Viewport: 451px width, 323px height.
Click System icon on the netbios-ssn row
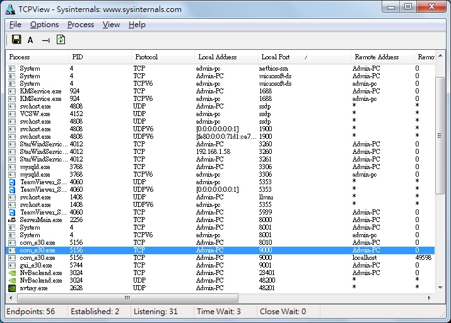click(12, 69)
